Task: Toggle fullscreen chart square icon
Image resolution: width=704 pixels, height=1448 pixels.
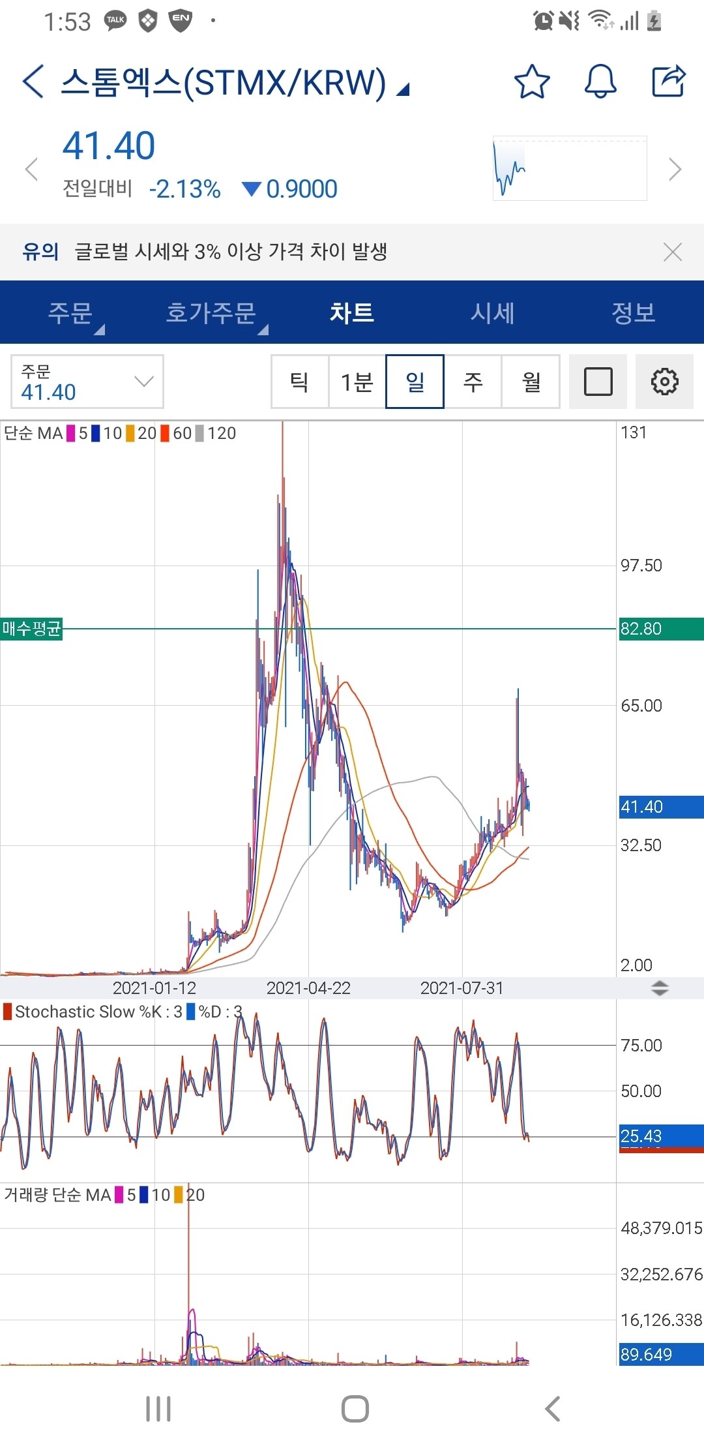Action: point(598,382)
